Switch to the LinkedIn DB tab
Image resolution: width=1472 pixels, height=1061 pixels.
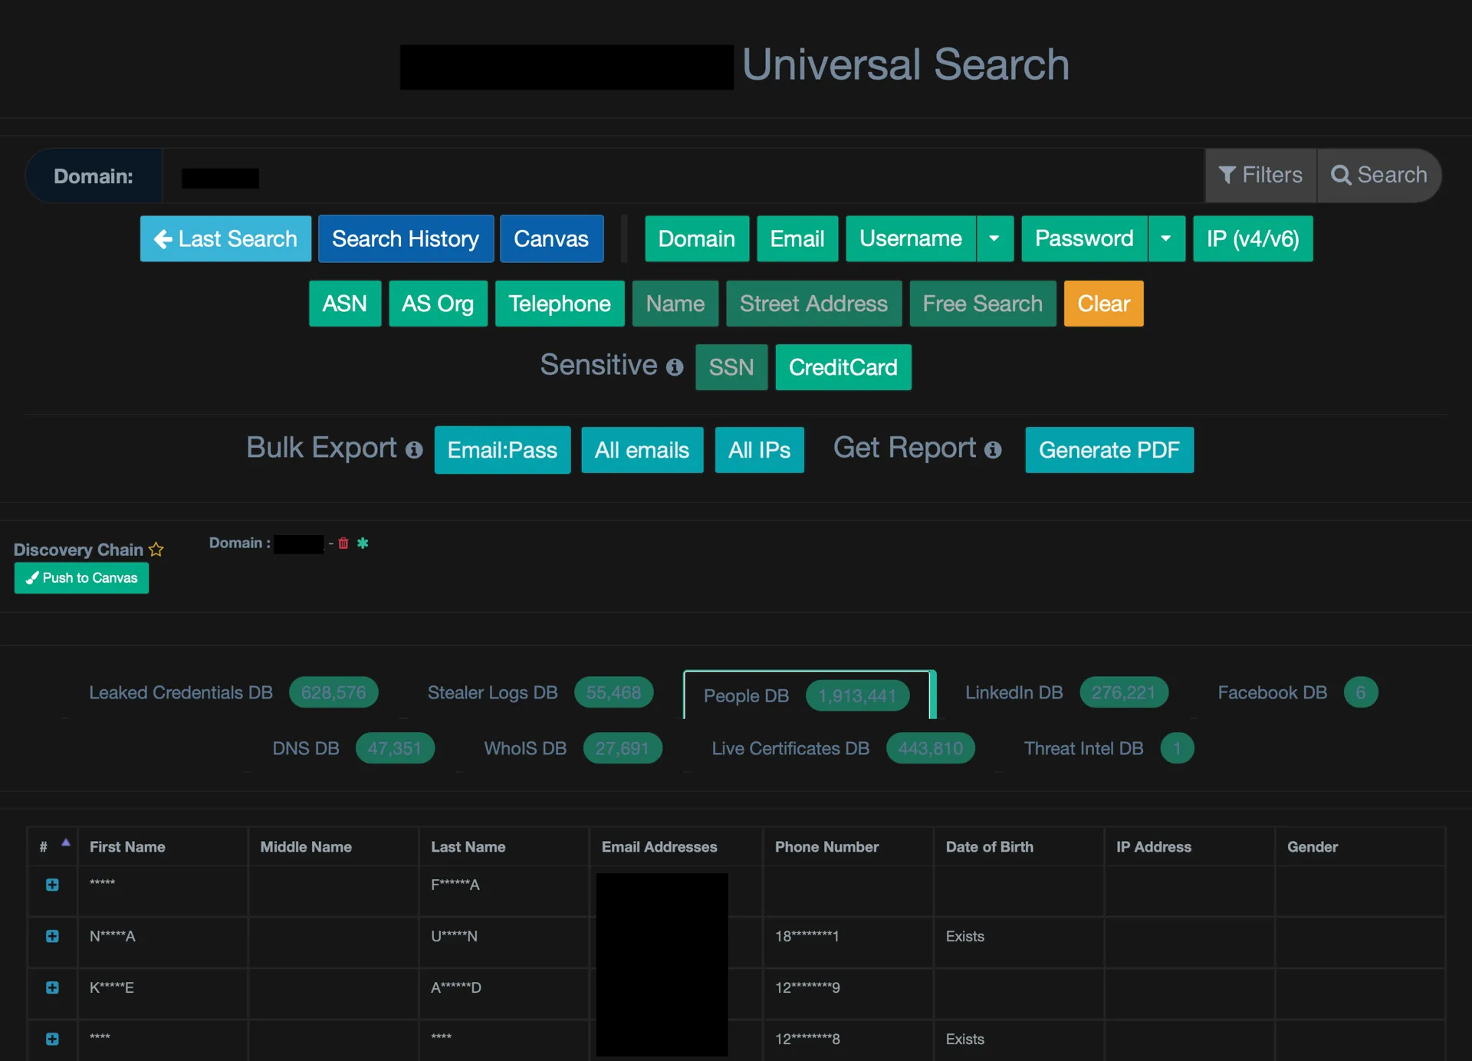[1014, 693]
